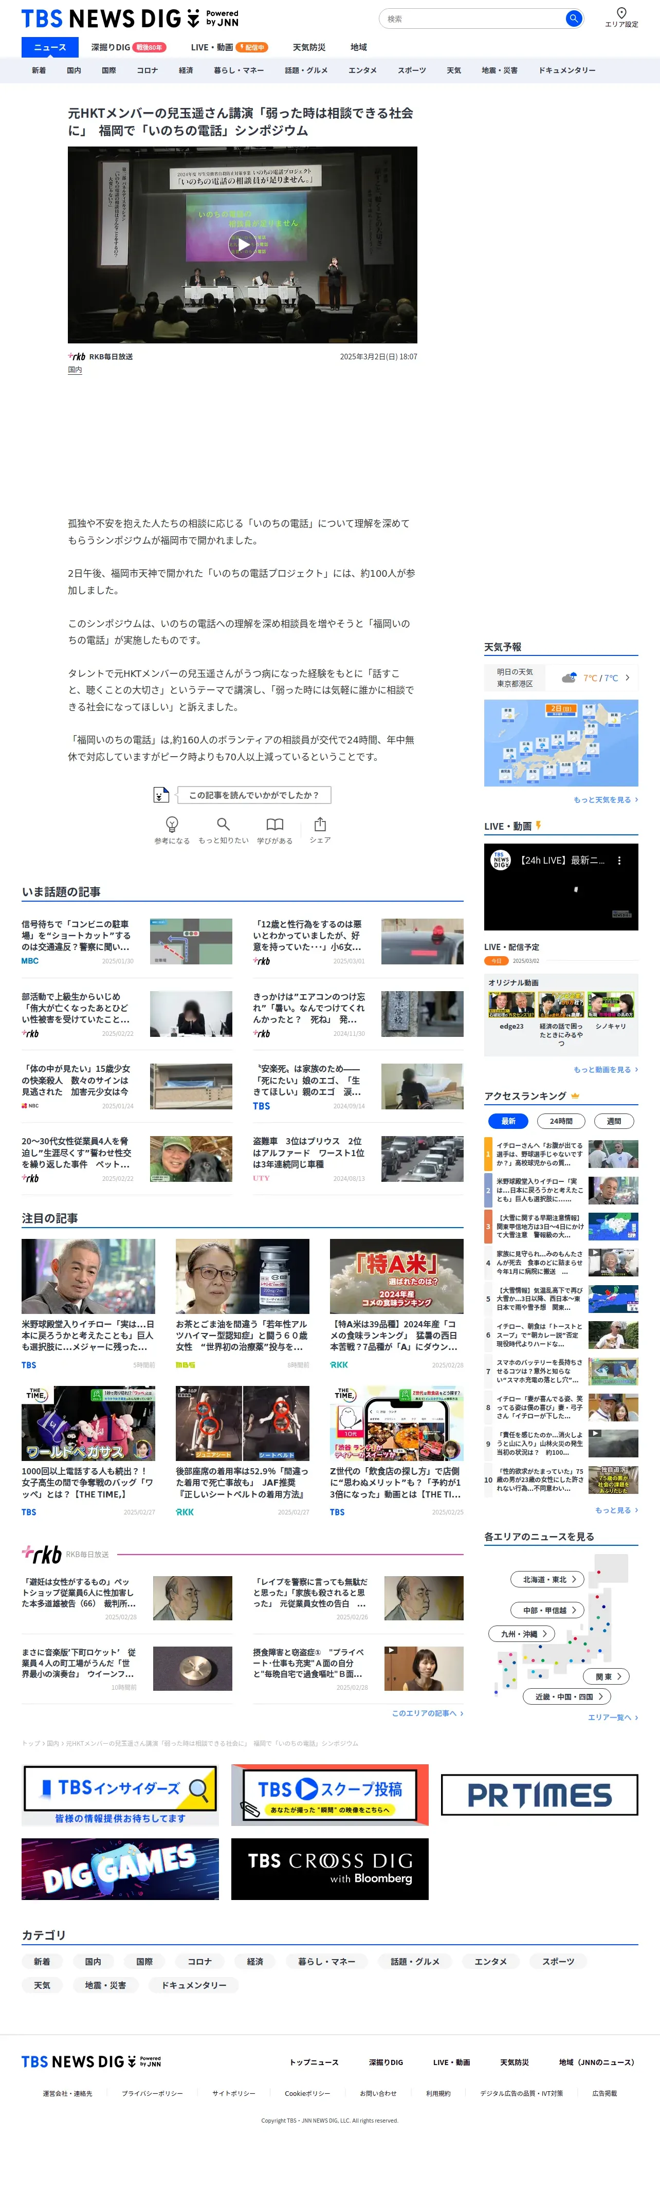Open edge23 original video thumbnail

pyautogui.click(x=511, y=1005)
